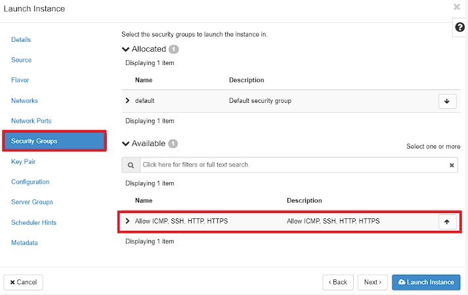Collapse the Available section
The height and width of the screenshot is (295, 468).
coord(125,144)
